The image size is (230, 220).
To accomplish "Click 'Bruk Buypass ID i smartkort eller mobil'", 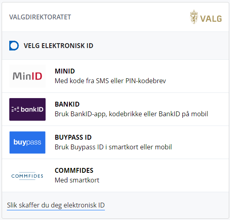I will point(113,147).
